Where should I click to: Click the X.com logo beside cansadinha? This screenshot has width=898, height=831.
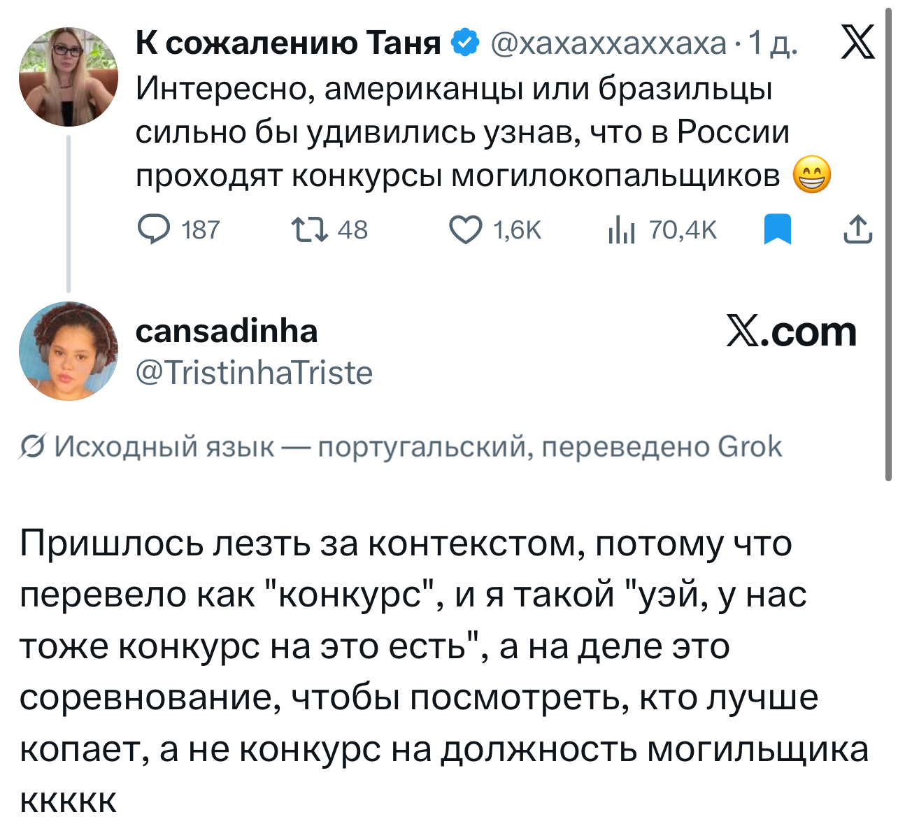coord(791,332)
